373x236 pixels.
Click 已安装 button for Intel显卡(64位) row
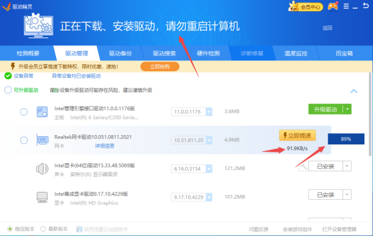(x=326, y=166)
